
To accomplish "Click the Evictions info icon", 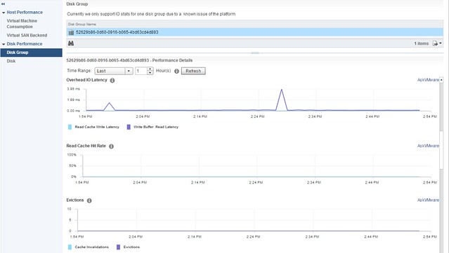I will [89, 200].
